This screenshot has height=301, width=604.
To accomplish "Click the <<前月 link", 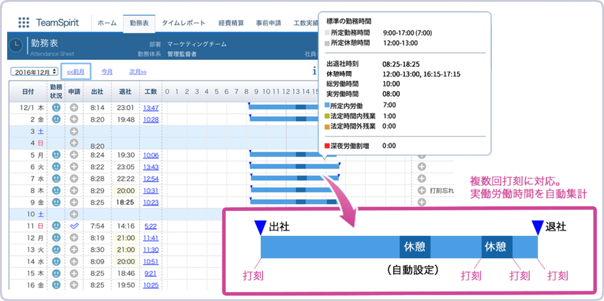I will tap(76, 71).
